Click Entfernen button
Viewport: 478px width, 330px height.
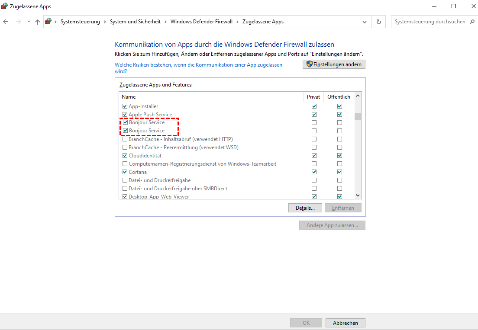[343, 208]
